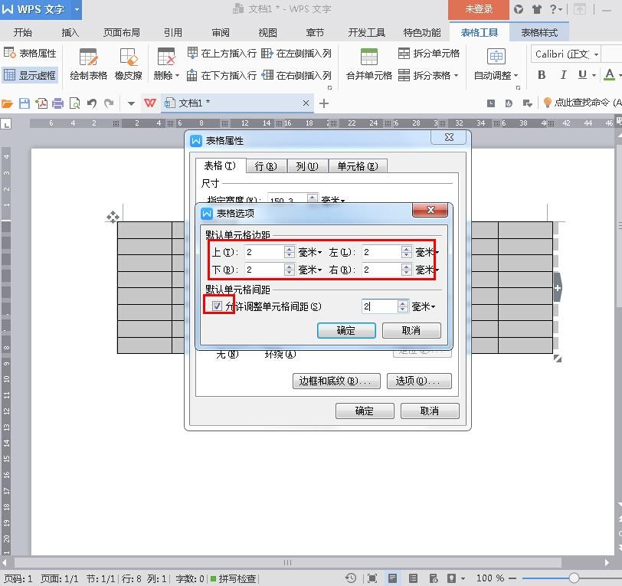Viewport: 622px width, 586px height.
Task: Click the export to PDF icon
Action: pyautogui.click(x=41, y=103)
